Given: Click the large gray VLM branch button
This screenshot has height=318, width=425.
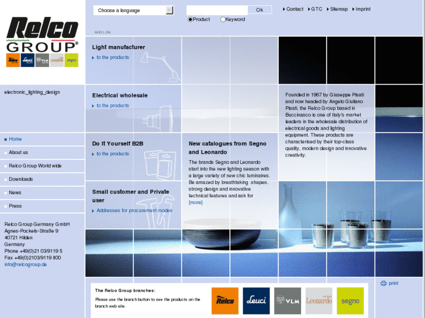Looking at the screenshot, I should (x=288, y=301).
